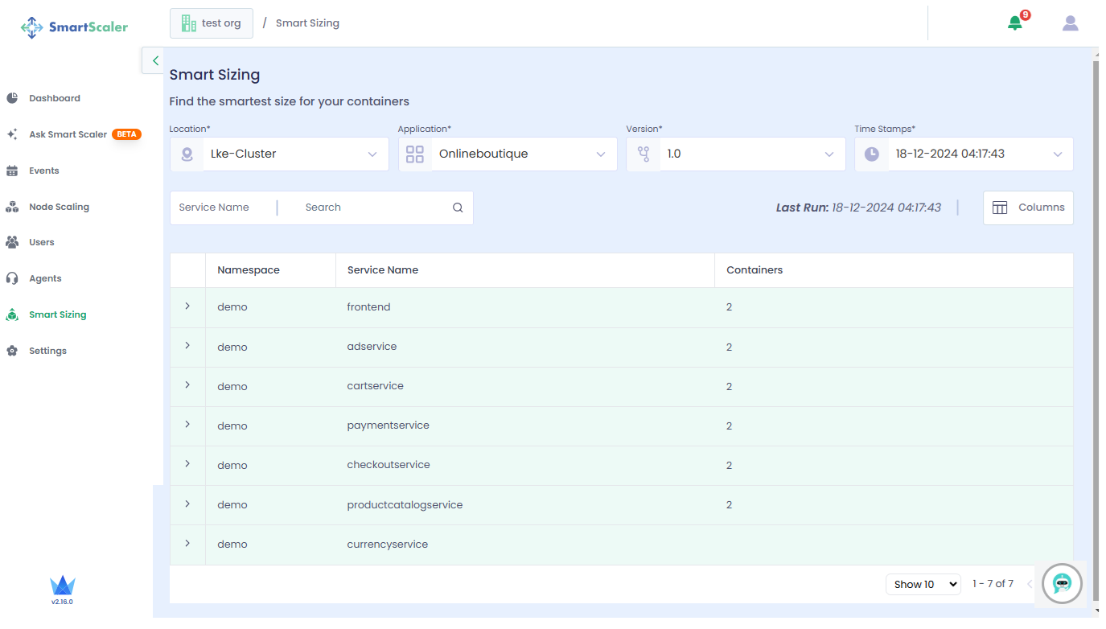Click the page vertical scrollbar
Viewport: 1106px width, 629px height.
pos(1096,330)
